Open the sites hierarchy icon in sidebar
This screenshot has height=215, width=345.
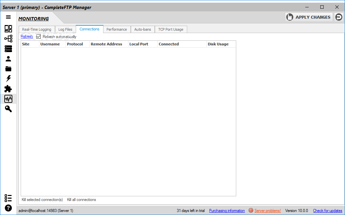tap(8, 39)
